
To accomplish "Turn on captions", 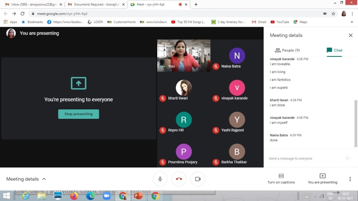I will (281, 179).
